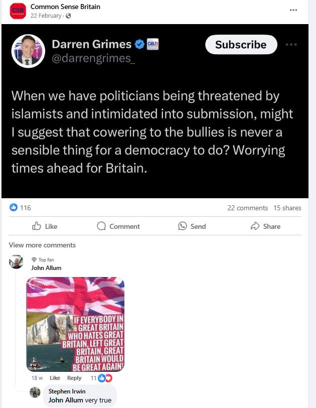The image size is (316, 408).
Task: Open the 22 comments link
Action: click(x=247, y=208)
